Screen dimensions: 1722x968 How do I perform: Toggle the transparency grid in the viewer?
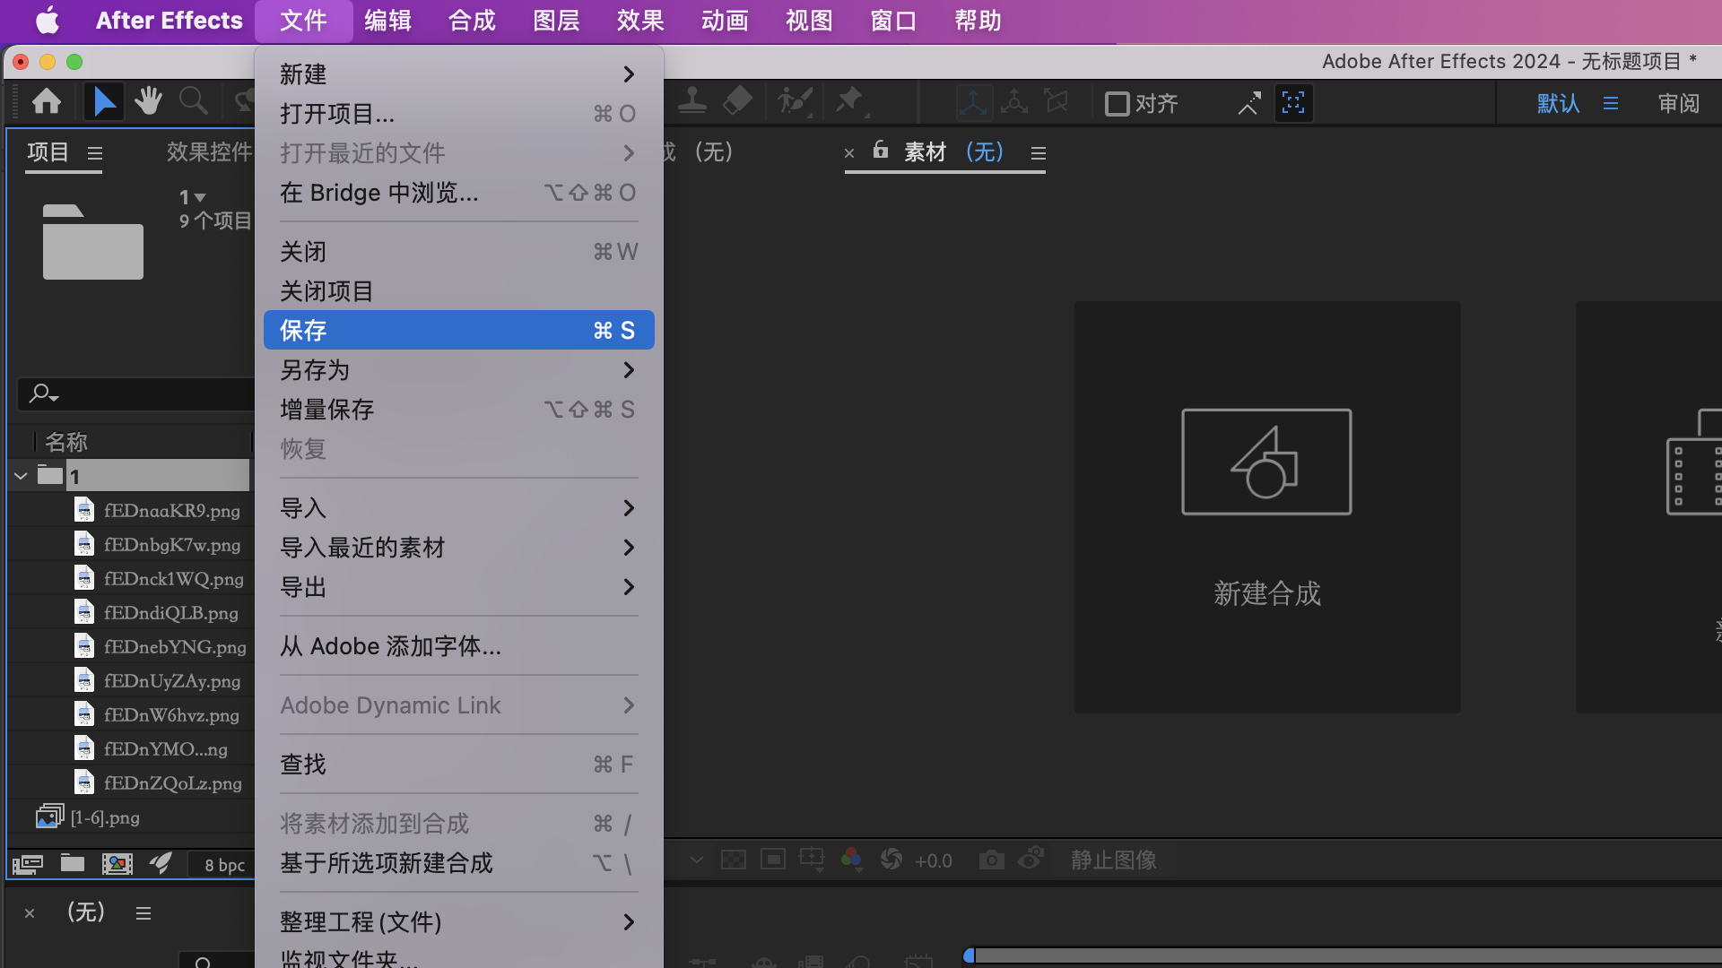click(x=734, y=859)
